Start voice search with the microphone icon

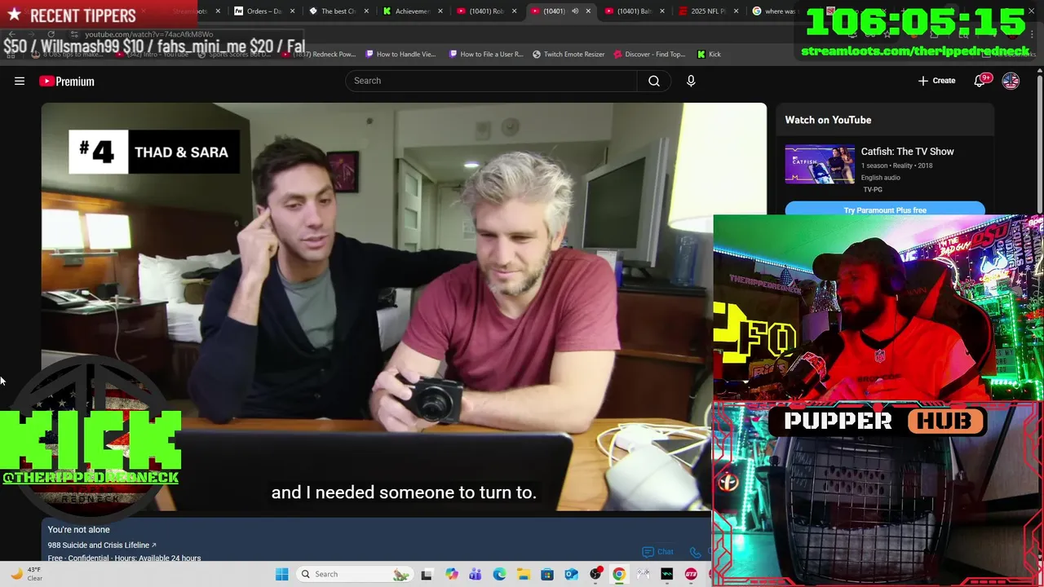click(691, 81)
